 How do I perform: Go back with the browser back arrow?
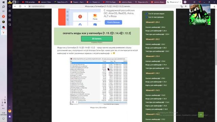pyautogui.click(x=15, y=6)
